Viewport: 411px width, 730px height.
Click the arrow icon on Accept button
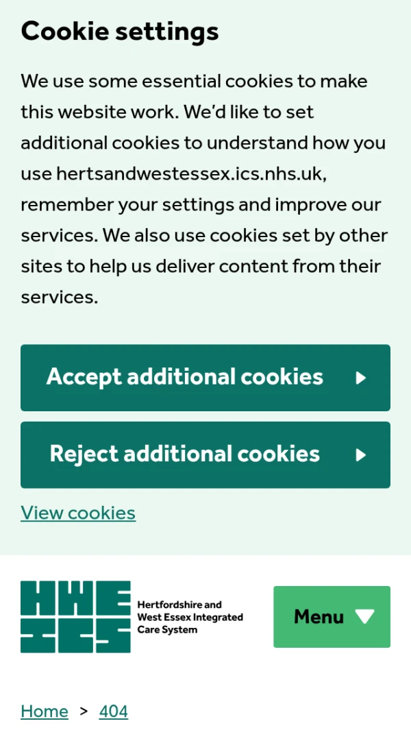(361, 378)
